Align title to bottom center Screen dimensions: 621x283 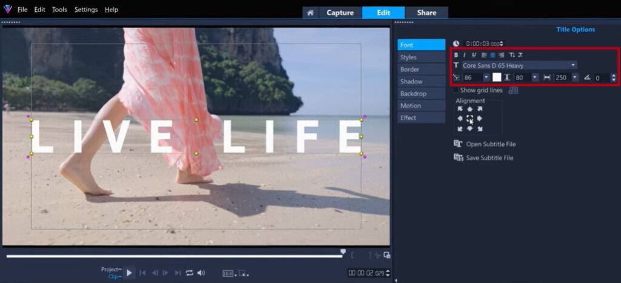[470, 128]
